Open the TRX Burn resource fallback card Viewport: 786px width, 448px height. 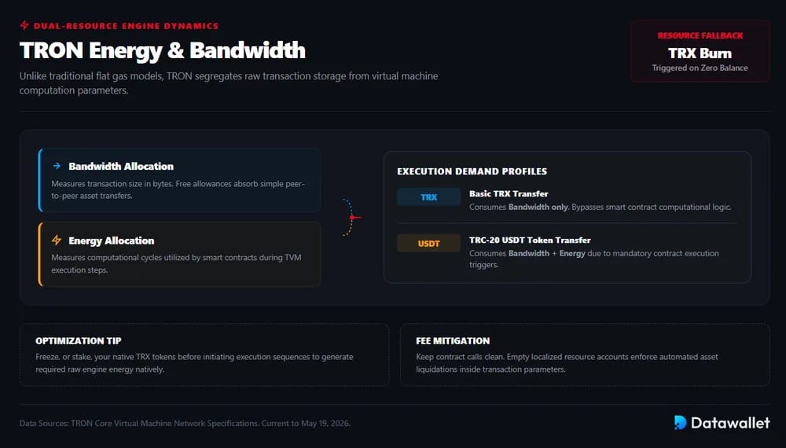pyautogui.click(x=700, y=51)
